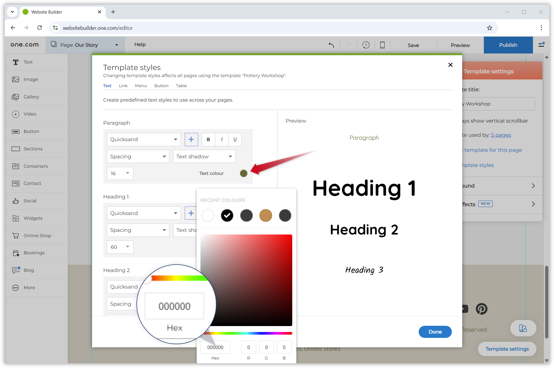Open the 5 pages link
The height and width of the screenshot is (368, 554).
(x=501, y=135)
